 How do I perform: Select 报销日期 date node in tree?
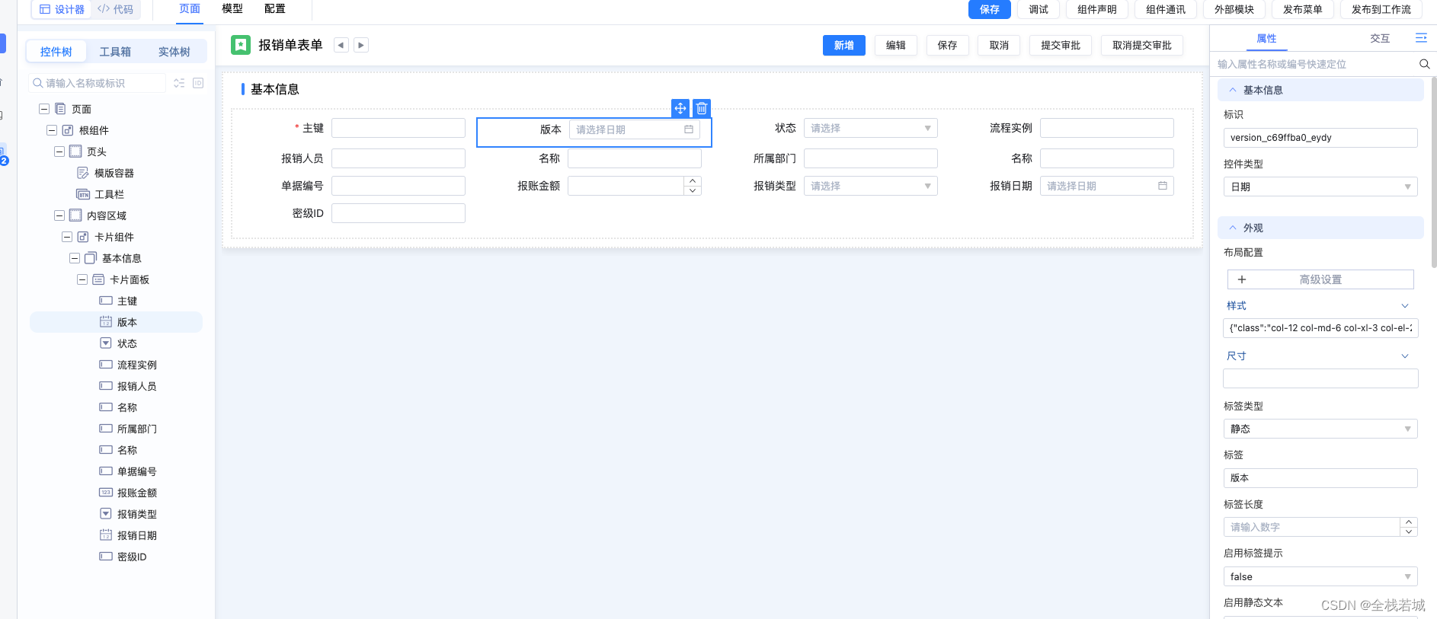(x=128, y=535)
